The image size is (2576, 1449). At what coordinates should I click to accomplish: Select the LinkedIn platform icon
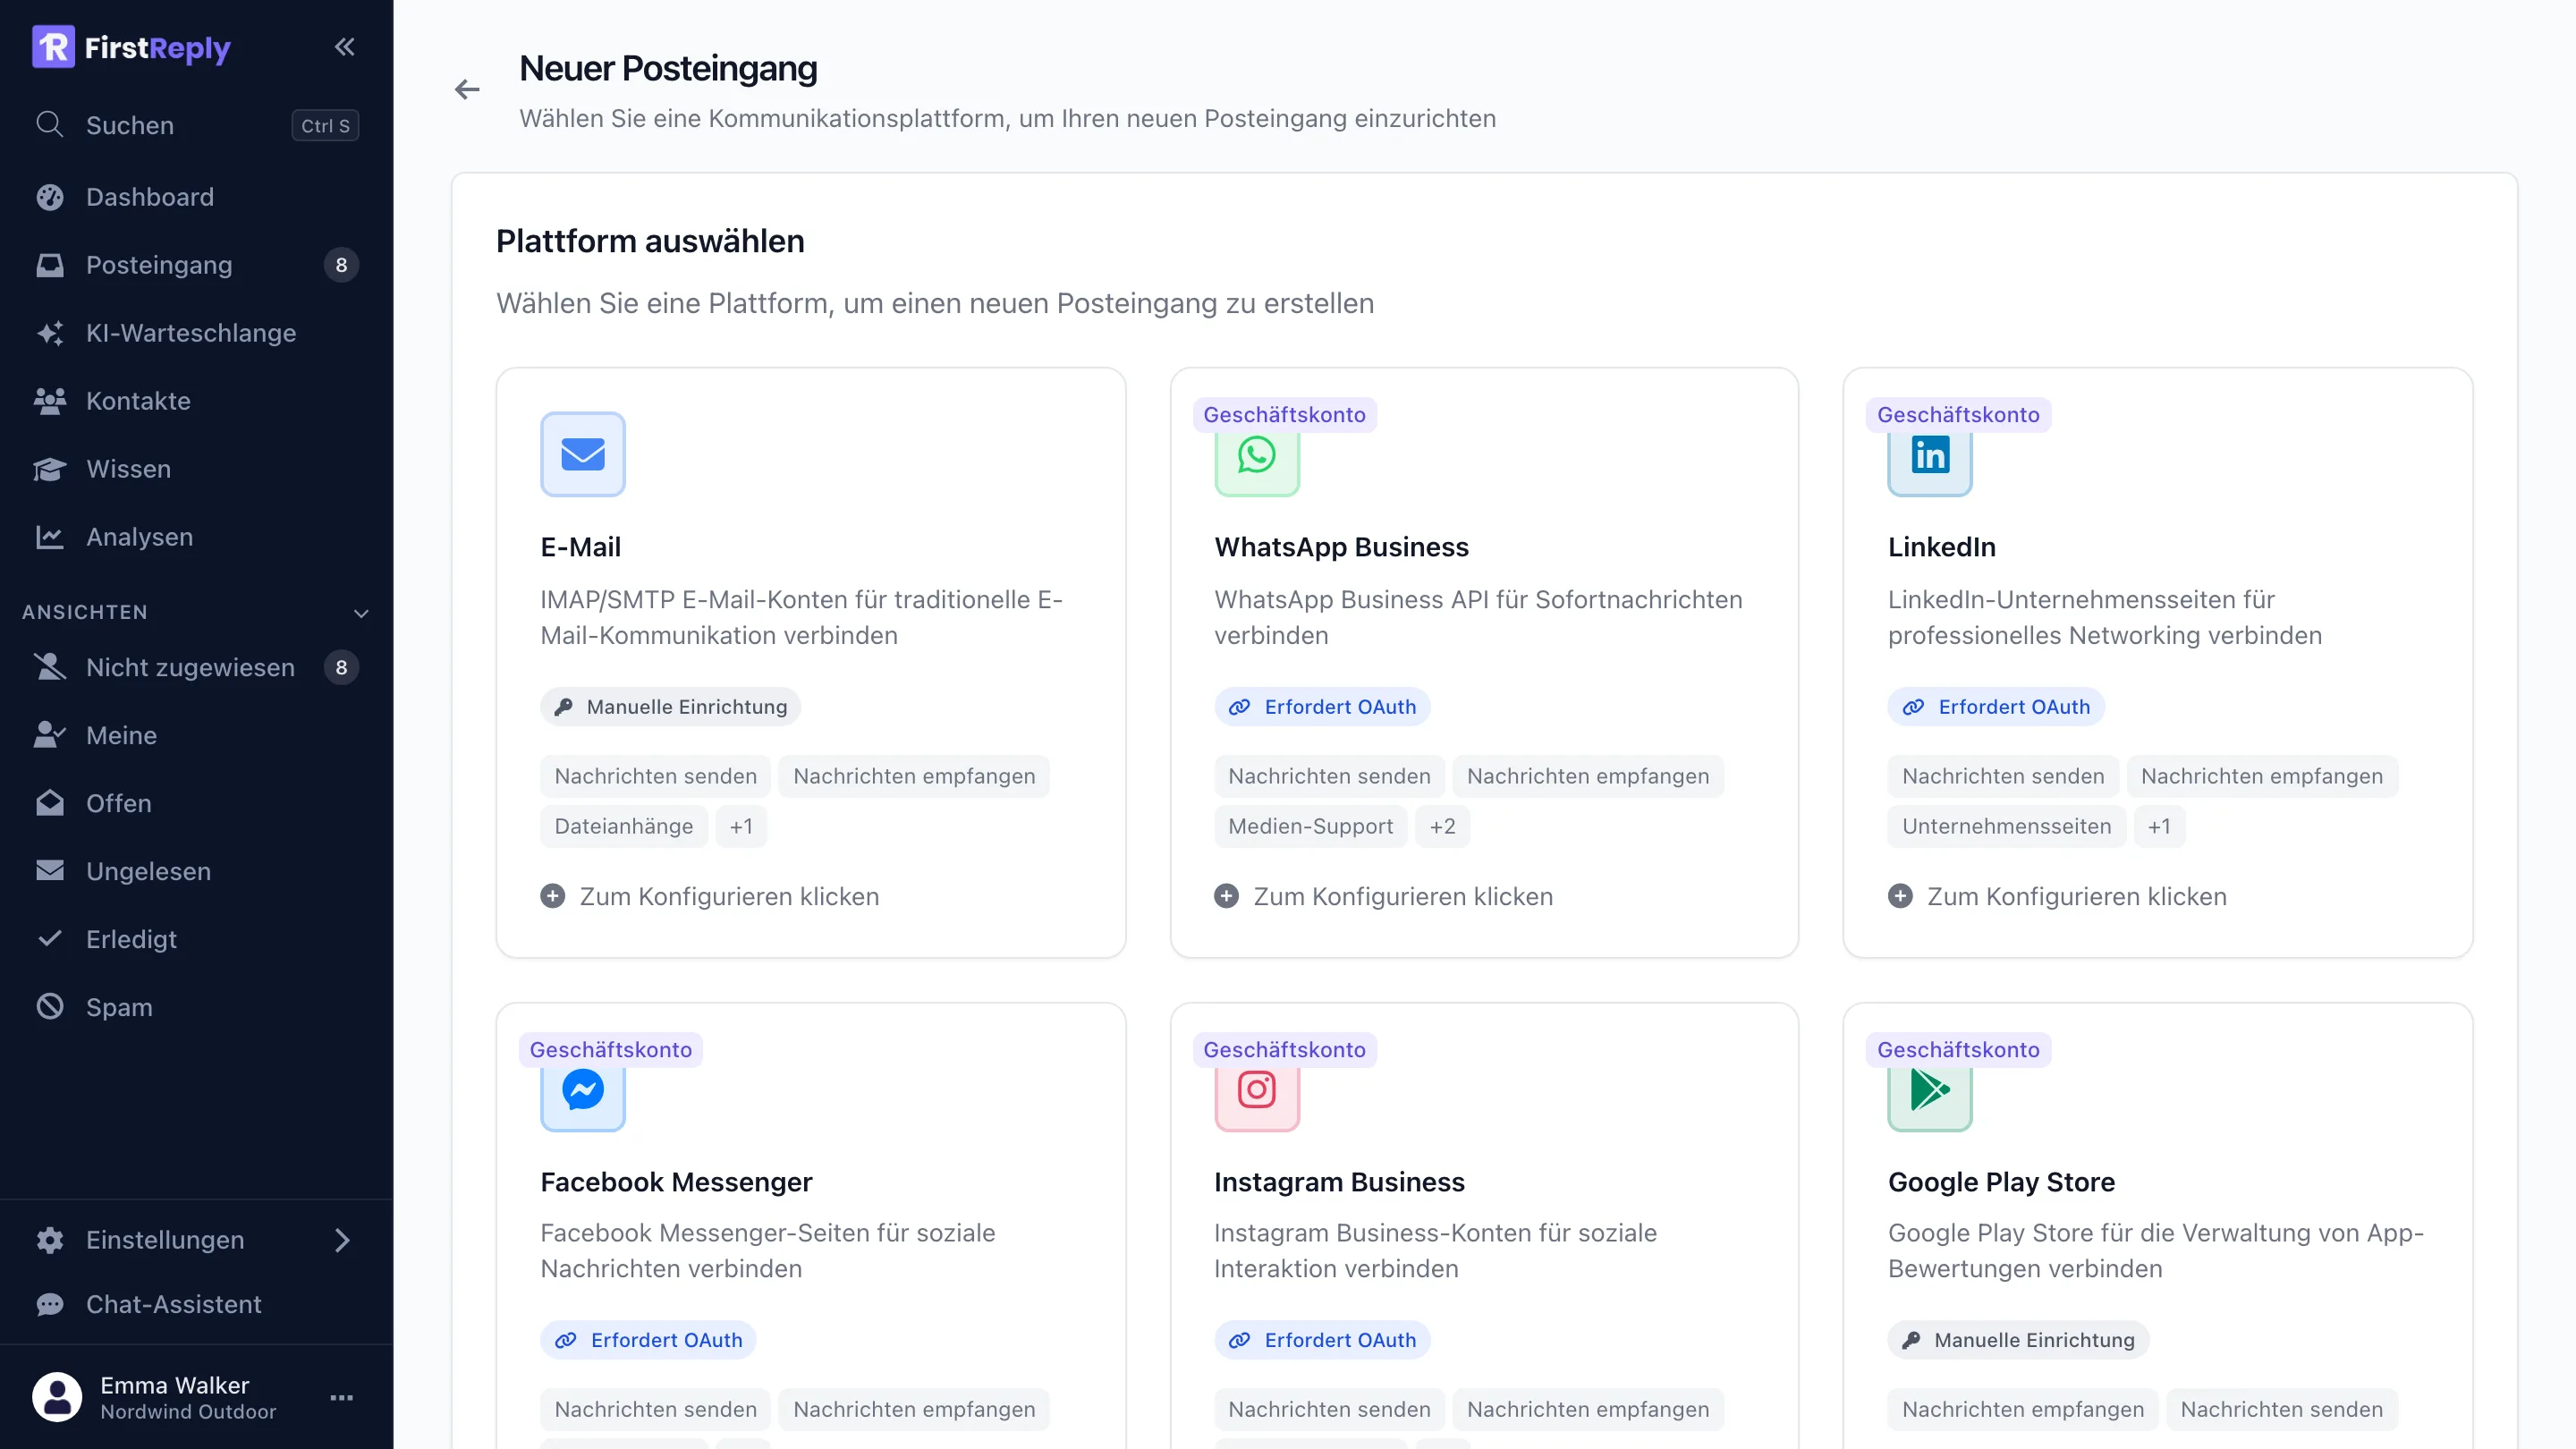coord(1930,456)
